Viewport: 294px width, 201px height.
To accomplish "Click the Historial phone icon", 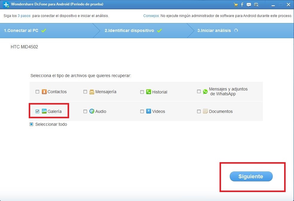I will [x=149, y=92].
